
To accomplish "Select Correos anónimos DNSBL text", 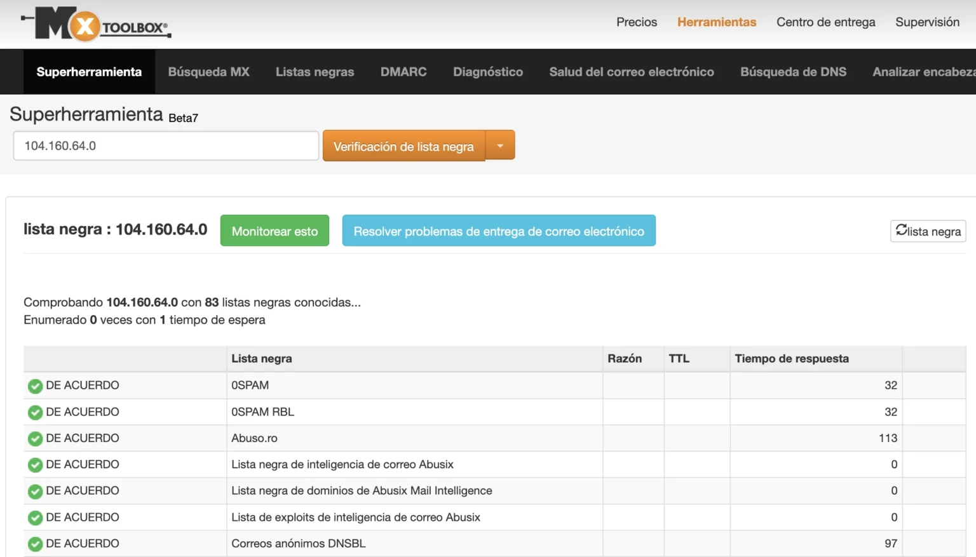I will (x=299, y=544).
